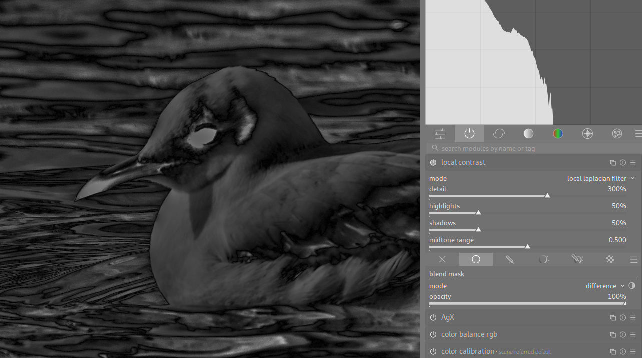The height and width of the screenshot is (358, 642).
Task: Toggle the AgX module power button
Action: 433,318
